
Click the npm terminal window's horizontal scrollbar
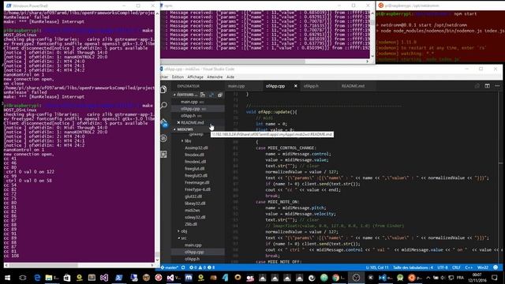pyautogui.click(x=233, y=62)
